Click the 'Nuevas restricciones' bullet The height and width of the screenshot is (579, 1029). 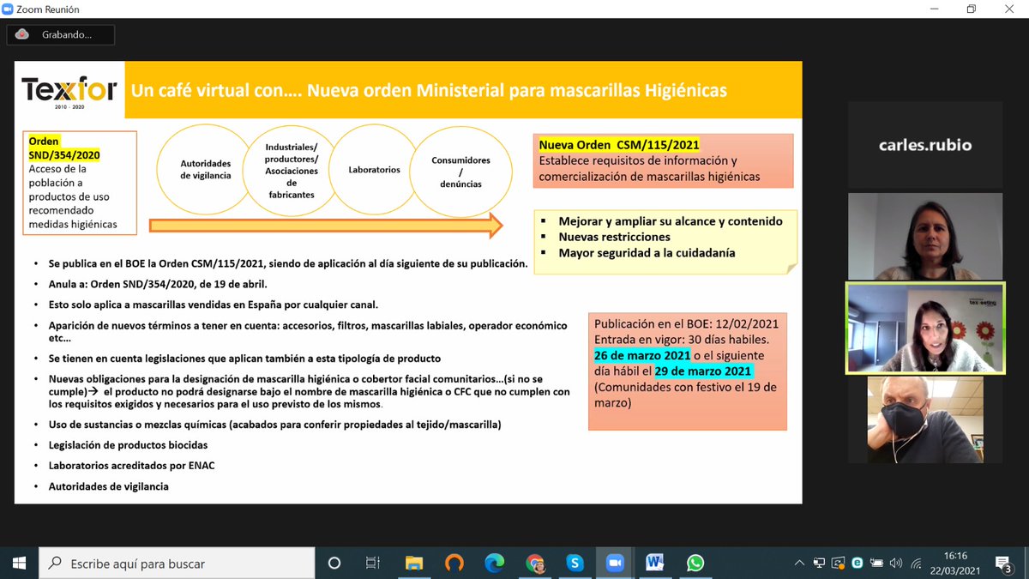pyautogui.click(x=614, y=237)
